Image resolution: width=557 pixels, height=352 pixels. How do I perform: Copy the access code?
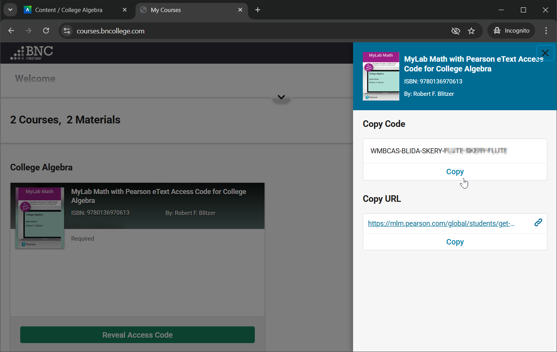[x=455, y=172]
